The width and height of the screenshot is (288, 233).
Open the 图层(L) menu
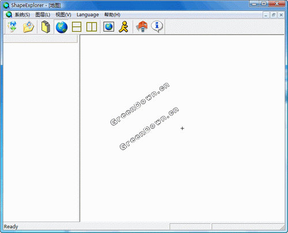[x=43, y=15]
